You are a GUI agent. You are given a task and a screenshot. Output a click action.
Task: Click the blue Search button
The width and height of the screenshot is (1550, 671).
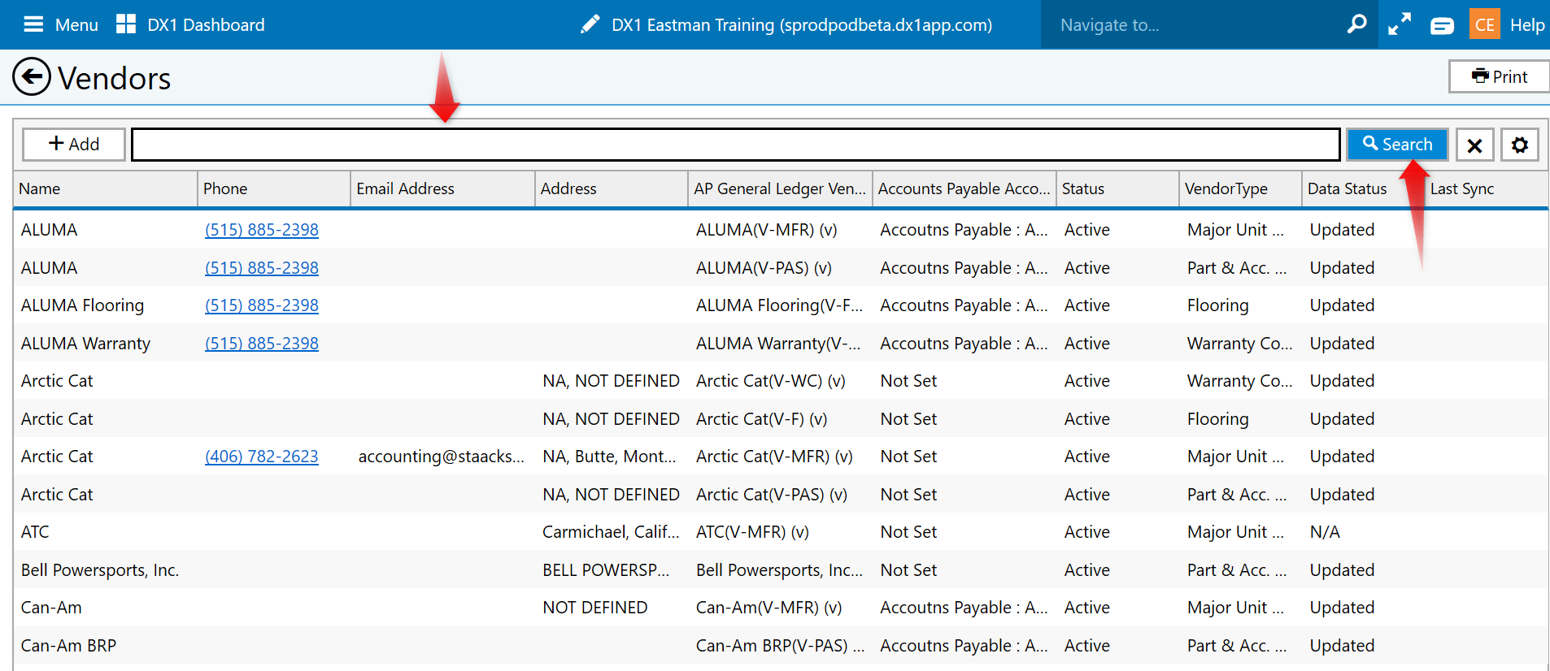coord(1397,145)
